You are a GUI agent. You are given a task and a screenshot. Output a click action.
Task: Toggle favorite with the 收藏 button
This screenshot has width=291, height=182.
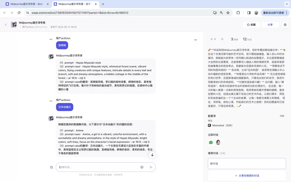click(251, 25)
